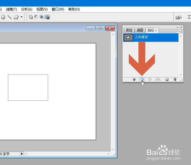Open the 帮助(H) menu
Image resolution: width=191 pixels, height=165 pixels.
(74, 9)
